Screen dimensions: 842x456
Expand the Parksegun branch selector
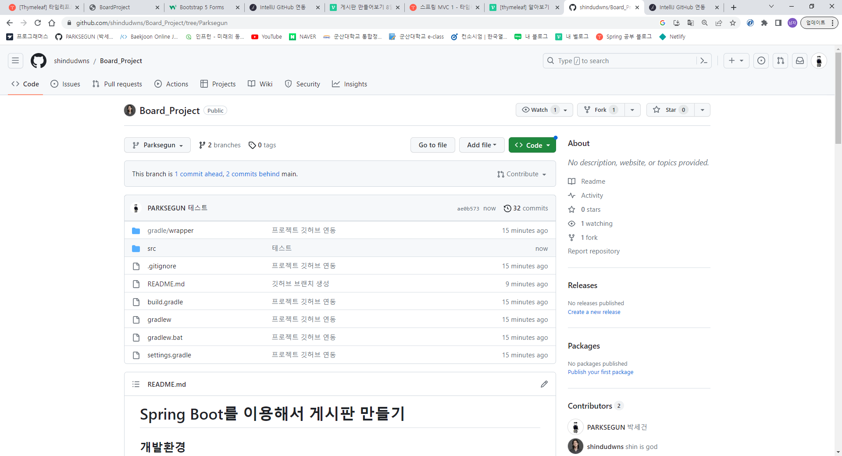pos(157,145)
